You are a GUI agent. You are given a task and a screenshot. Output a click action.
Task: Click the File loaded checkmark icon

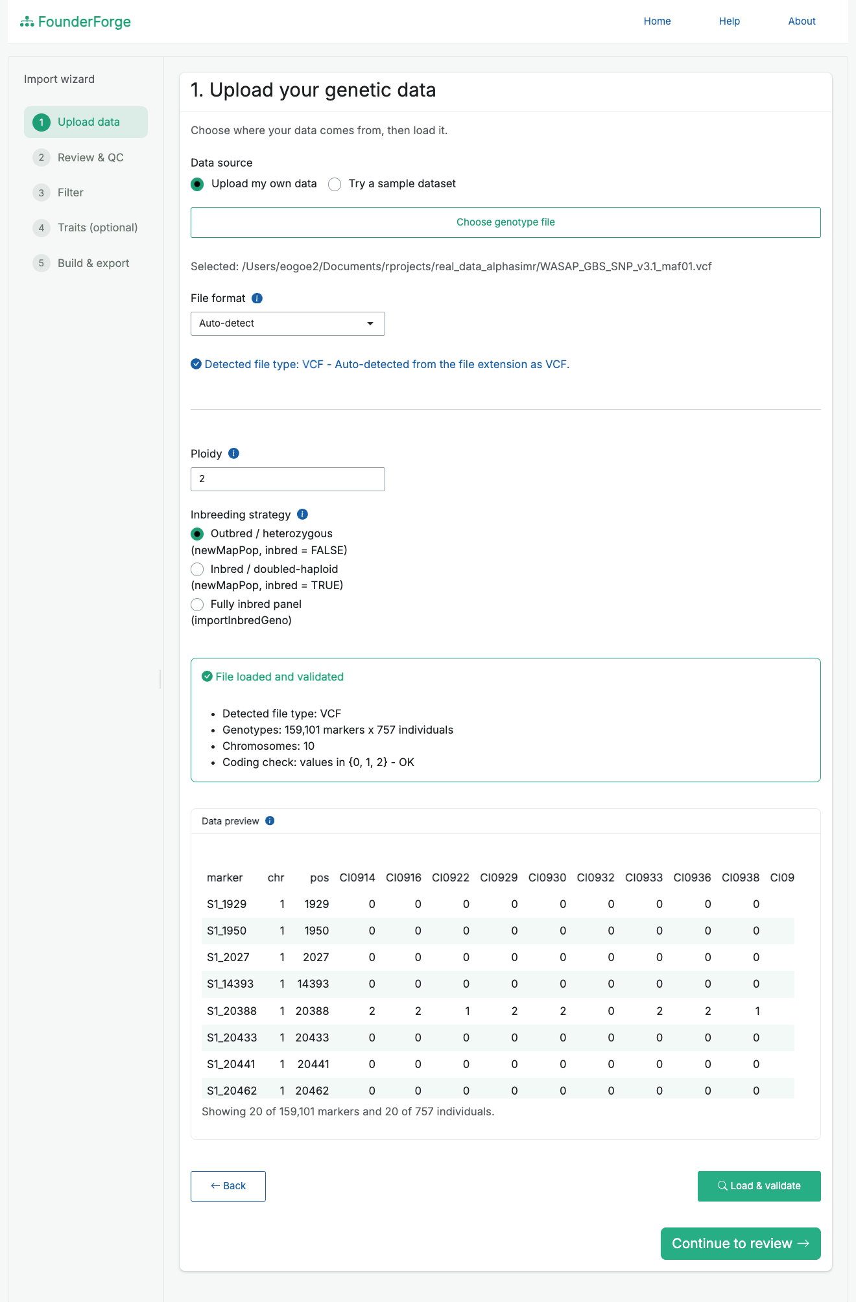pyautogui.click(x=207, y=677)
